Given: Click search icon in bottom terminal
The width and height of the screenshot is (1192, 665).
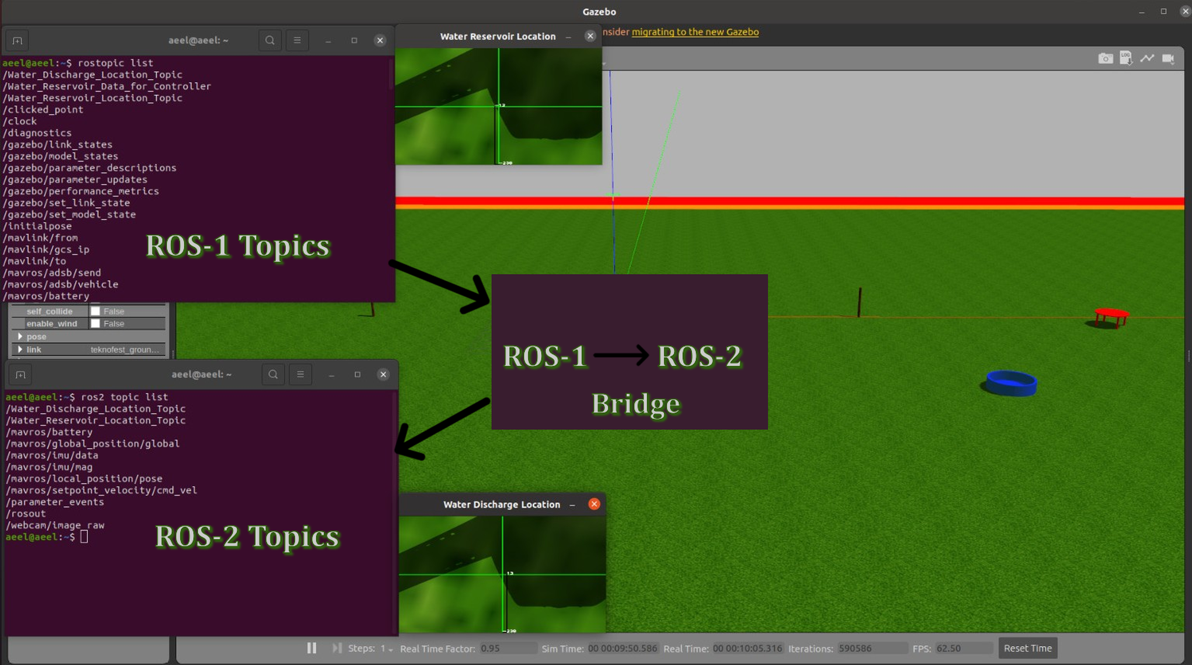Looking at the screenshot, I should click(x=273, y=374).
